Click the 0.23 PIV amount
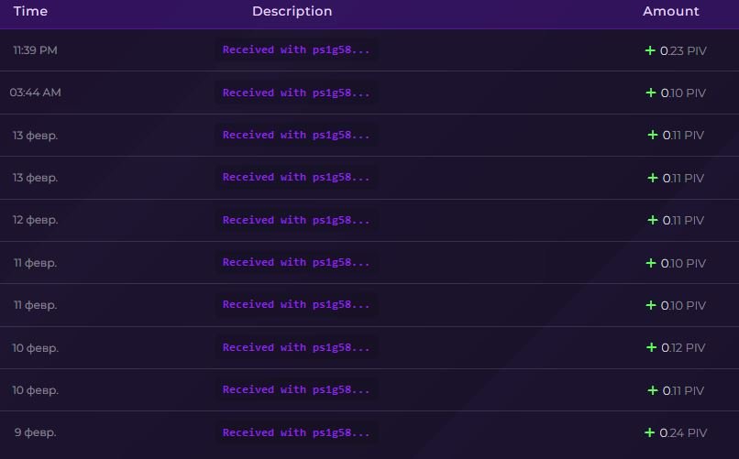The width and height of the screenshot is (739, 459). (x=683, y=50)
